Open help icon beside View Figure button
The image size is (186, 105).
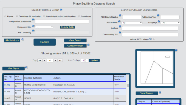pyautogui.click(x=26, y=68)
